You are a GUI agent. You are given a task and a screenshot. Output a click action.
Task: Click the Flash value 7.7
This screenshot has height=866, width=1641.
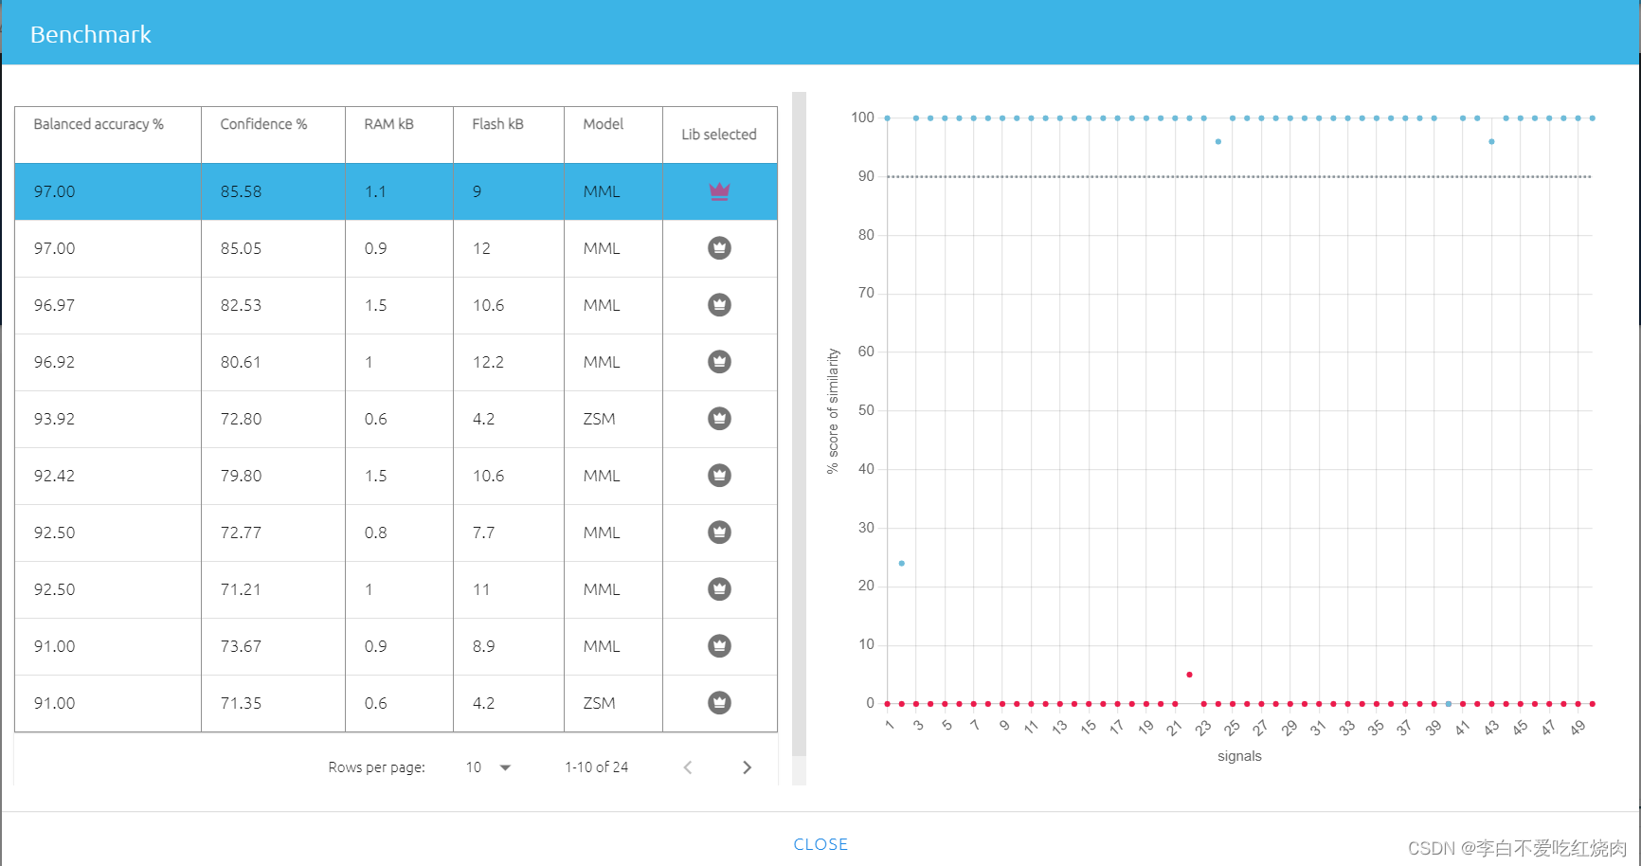coord(483,532)
